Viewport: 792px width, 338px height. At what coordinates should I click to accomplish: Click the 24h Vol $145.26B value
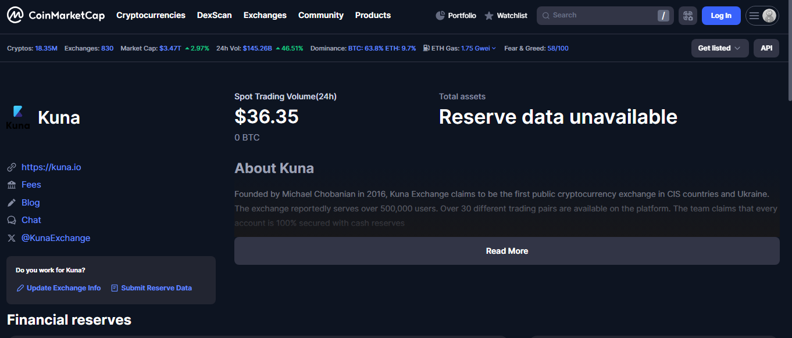(x=258, y=48)
